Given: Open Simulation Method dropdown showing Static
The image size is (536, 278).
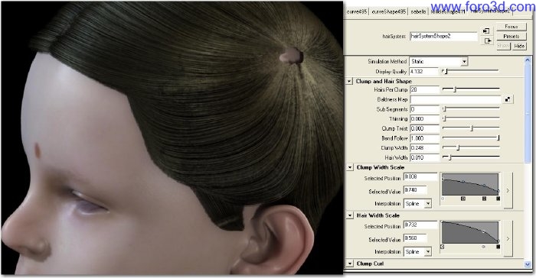Looking at the screenshot, I should click(438, 61).
